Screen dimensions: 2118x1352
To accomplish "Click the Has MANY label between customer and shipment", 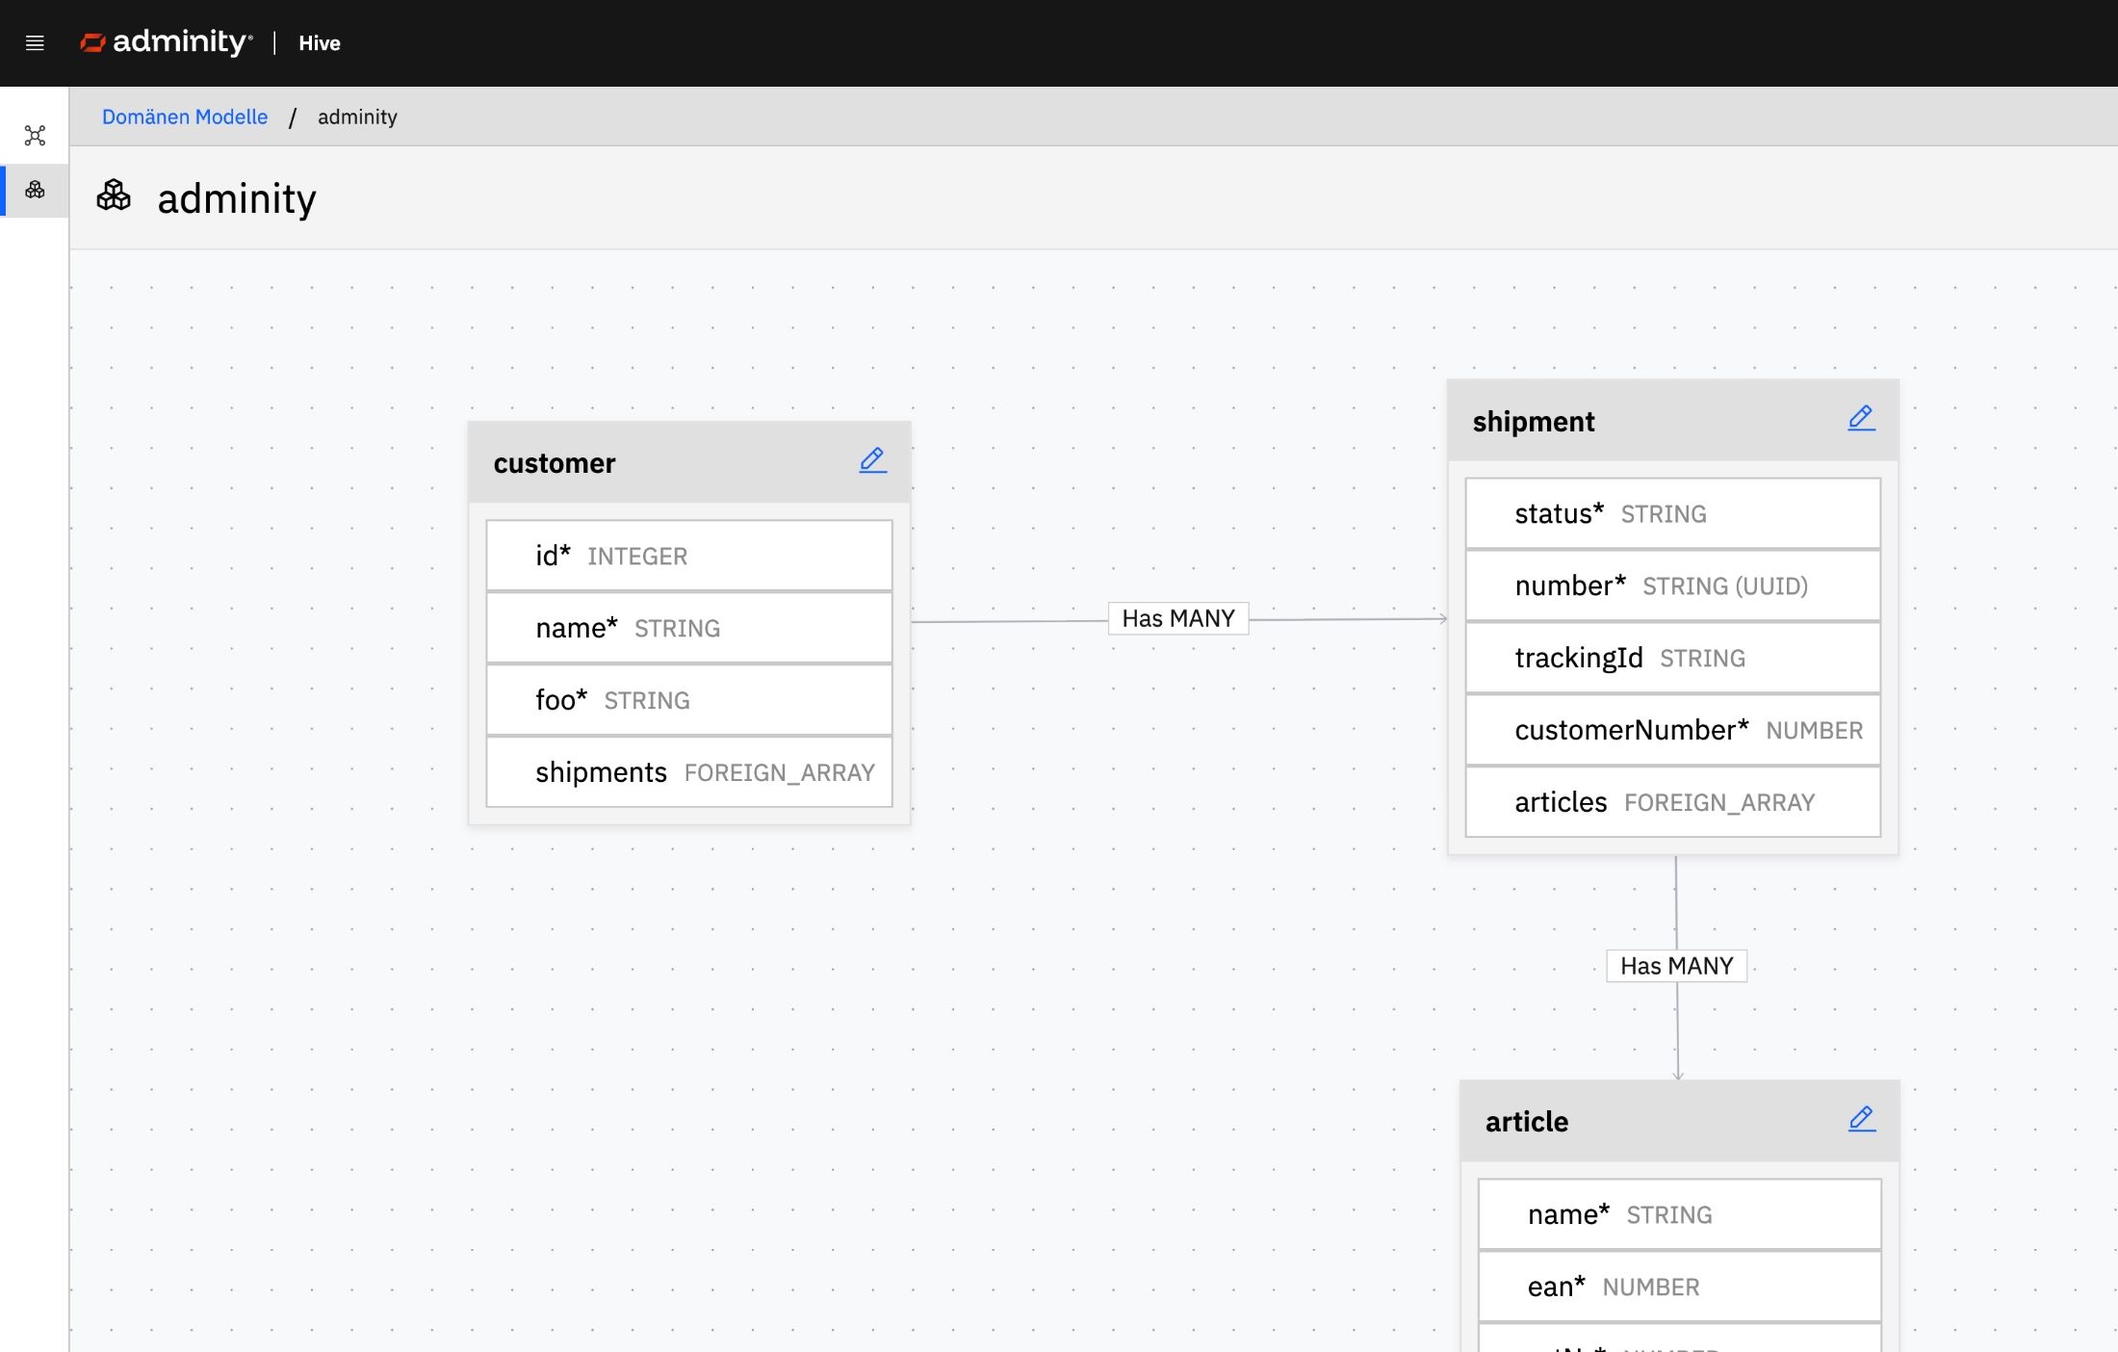I will click(1177, 618).
